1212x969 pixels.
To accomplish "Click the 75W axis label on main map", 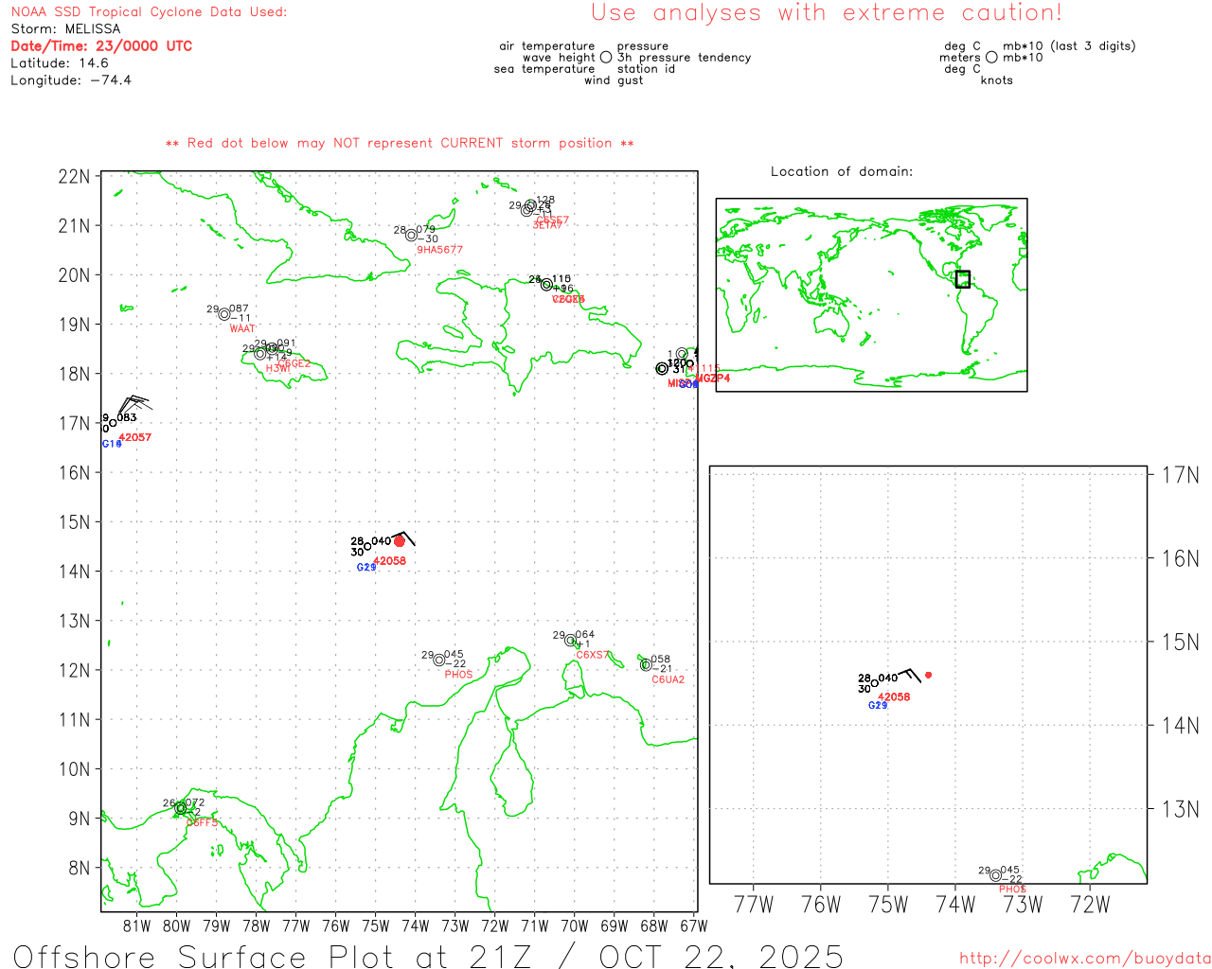I will point(376,925).
